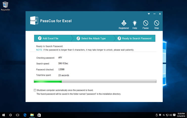Click the USB device tray icon
The width and height of the screenshot is (187, 118).
(157, 115)
